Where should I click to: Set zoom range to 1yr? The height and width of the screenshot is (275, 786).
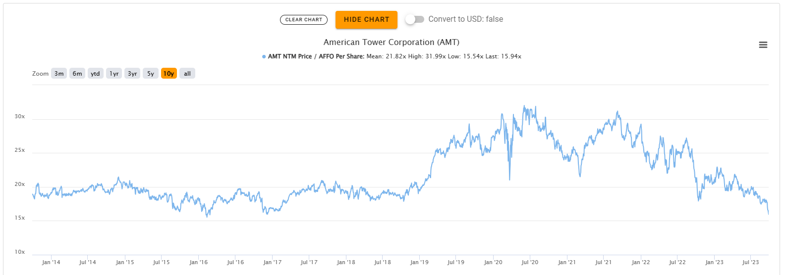[114, 74]
